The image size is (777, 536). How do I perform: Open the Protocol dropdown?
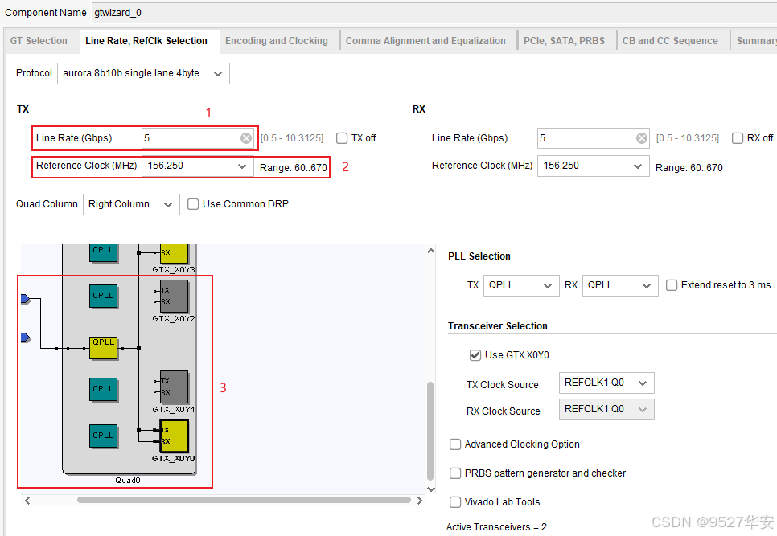143,73
